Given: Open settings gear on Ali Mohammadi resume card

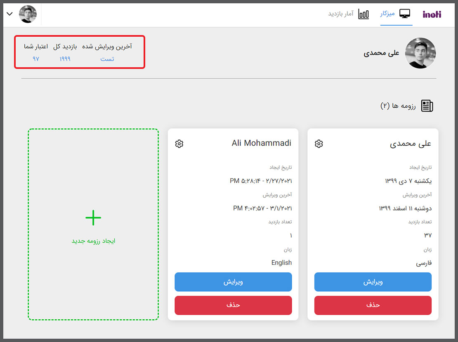Looking at the screenshot, I should 179,144.
